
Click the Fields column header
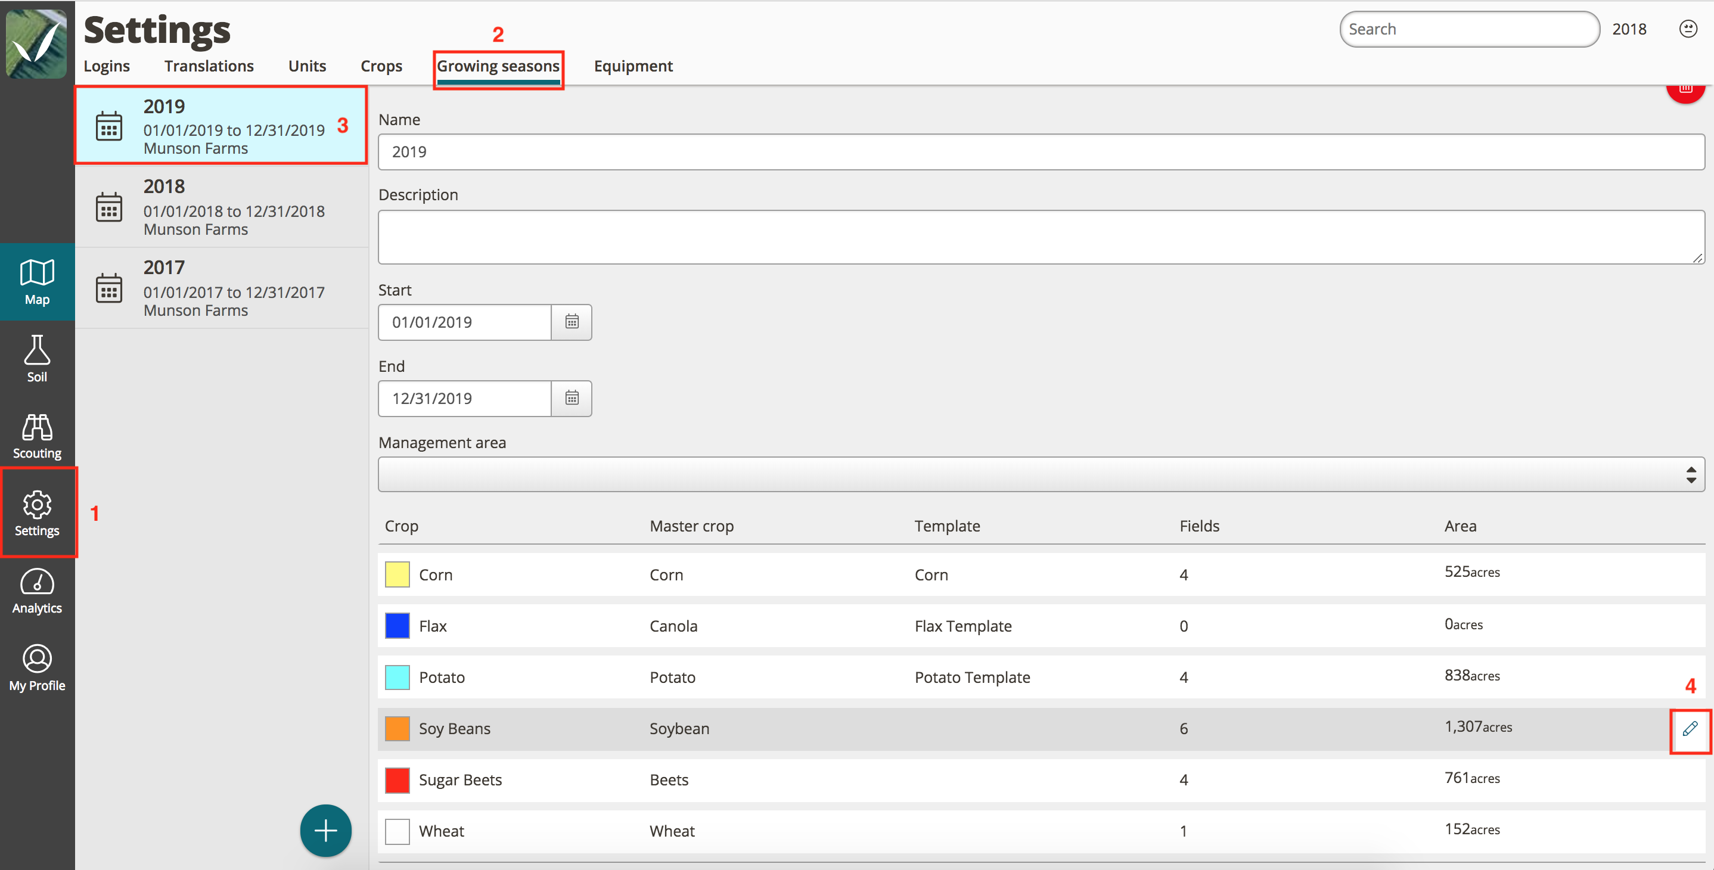pyautogui.click(x=1199, y=526)
